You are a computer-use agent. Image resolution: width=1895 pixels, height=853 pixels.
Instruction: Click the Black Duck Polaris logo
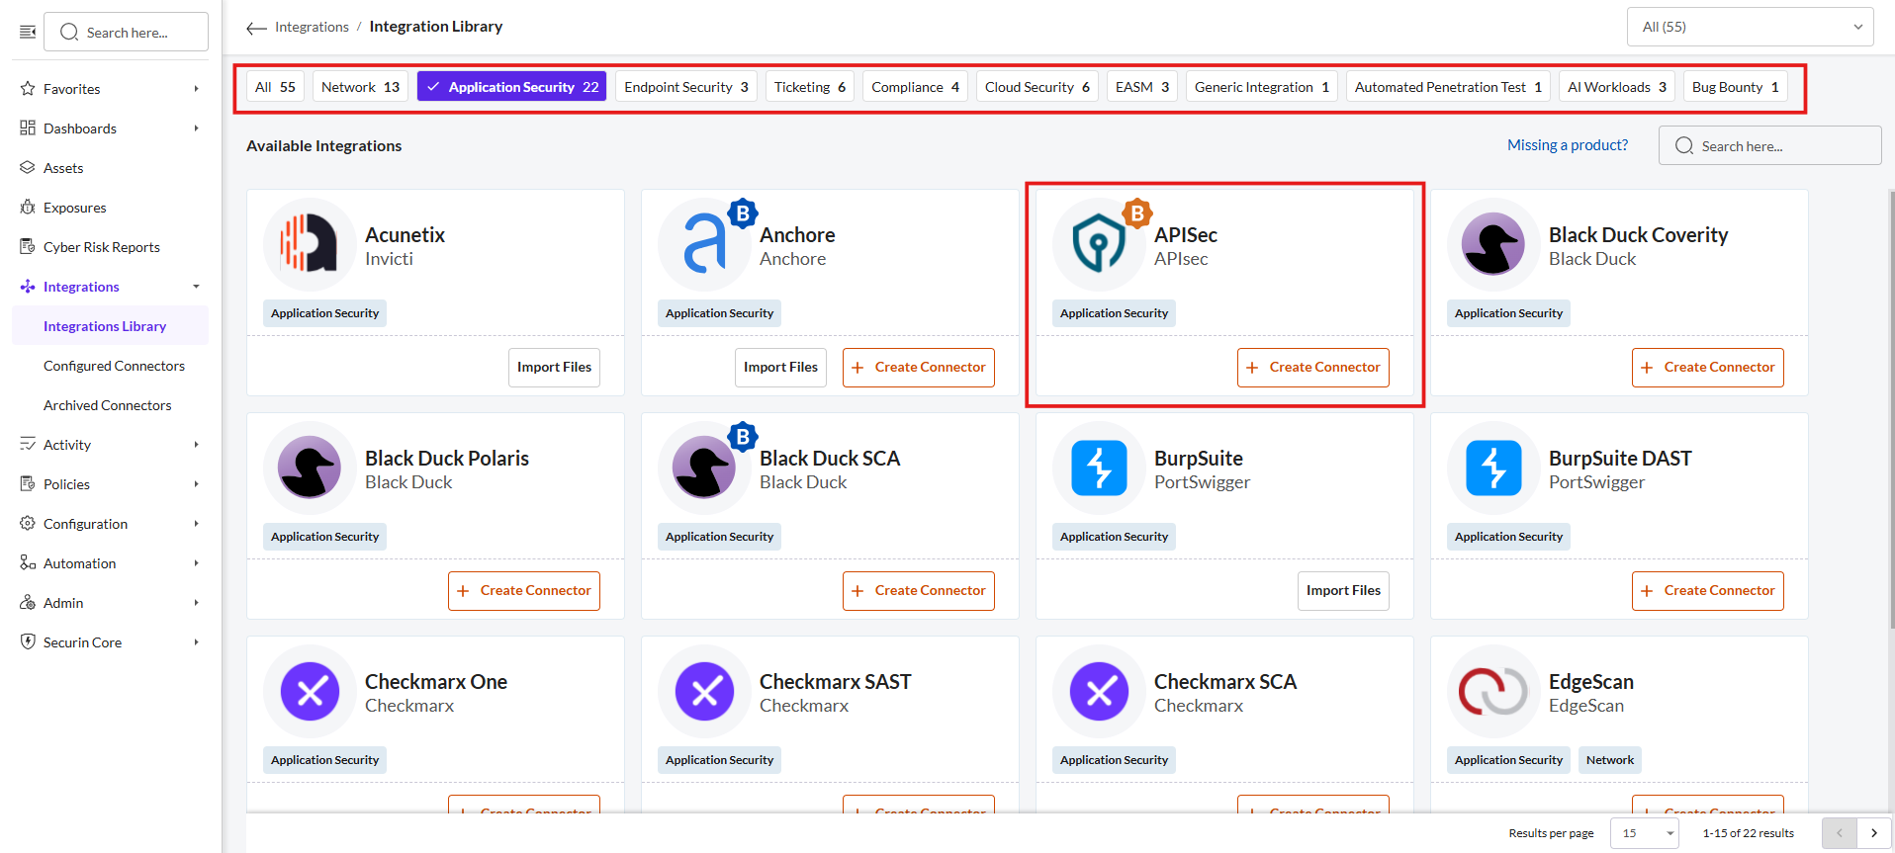click(310, 467)
